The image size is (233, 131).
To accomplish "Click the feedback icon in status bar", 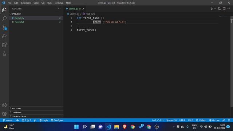I will 224,120.
